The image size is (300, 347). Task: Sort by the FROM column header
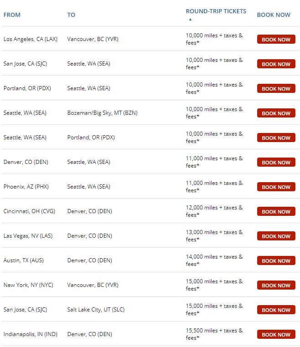pyautogui.click(x=12, y=15)
